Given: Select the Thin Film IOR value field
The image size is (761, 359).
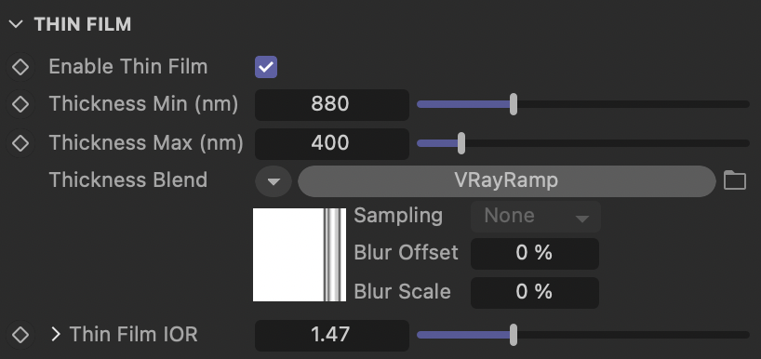Looking at the screenshot, I should point(332,335).
